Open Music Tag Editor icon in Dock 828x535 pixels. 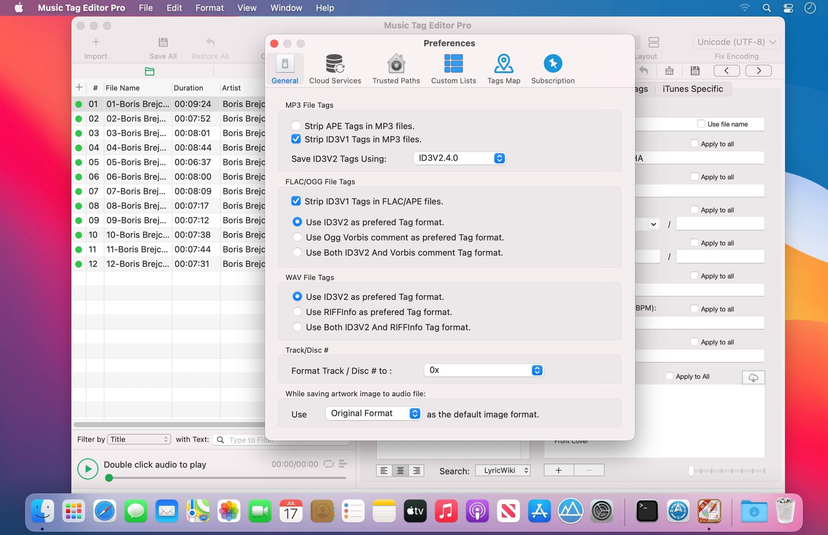(x=709, y=511)
